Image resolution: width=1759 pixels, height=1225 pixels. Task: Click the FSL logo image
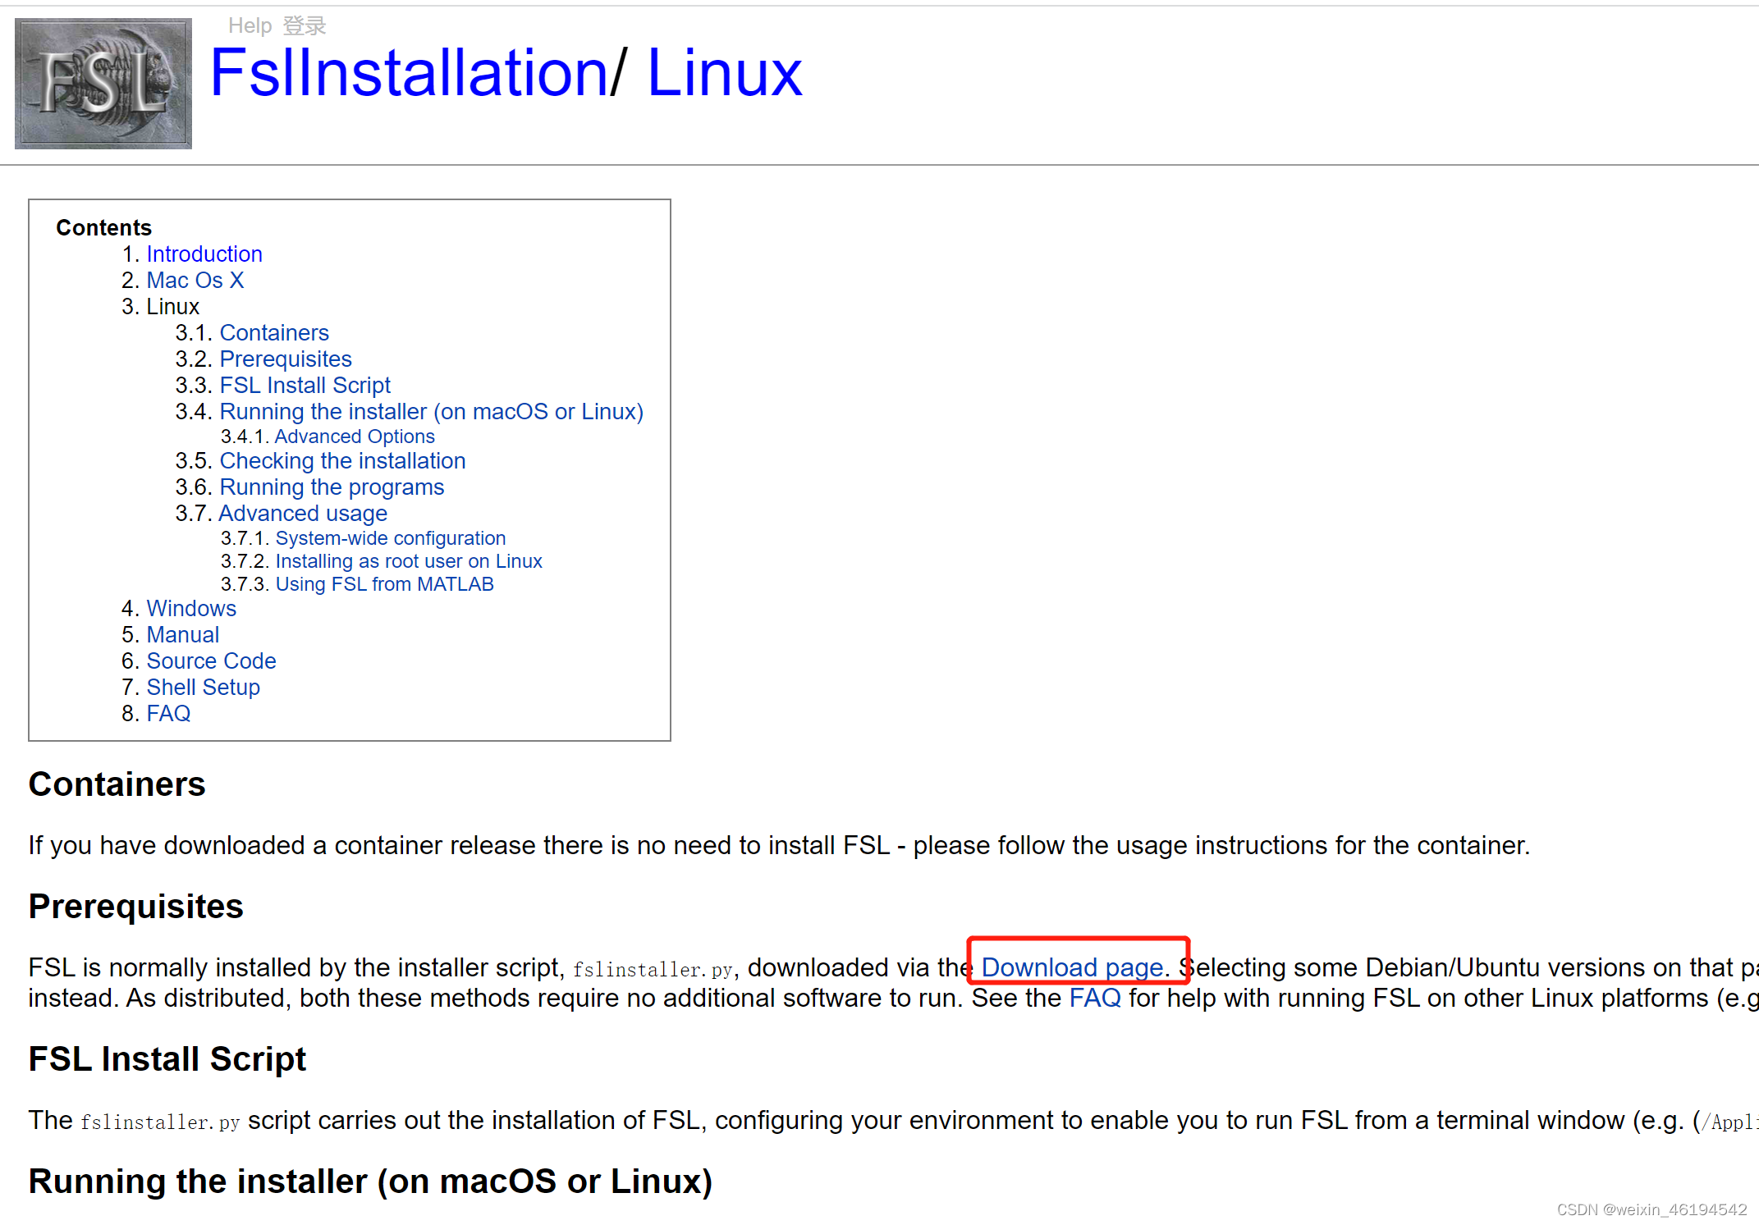(103, 83)
